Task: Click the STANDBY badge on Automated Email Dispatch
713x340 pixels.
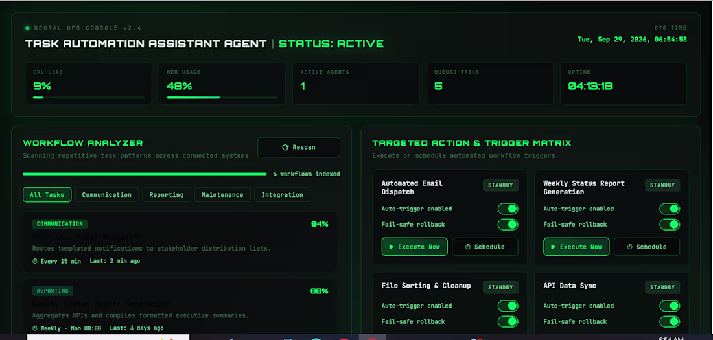Action: click(x=500, y=185)
